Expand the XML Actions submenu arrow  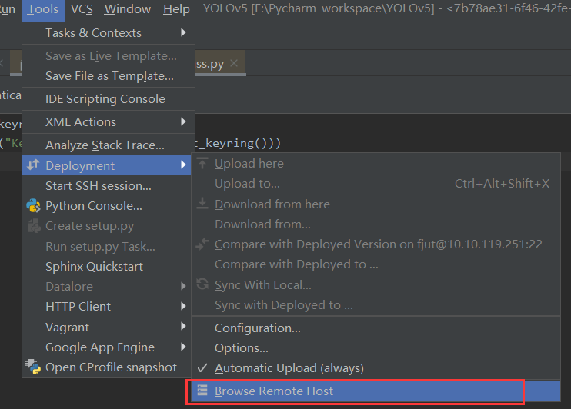(183, 121)
